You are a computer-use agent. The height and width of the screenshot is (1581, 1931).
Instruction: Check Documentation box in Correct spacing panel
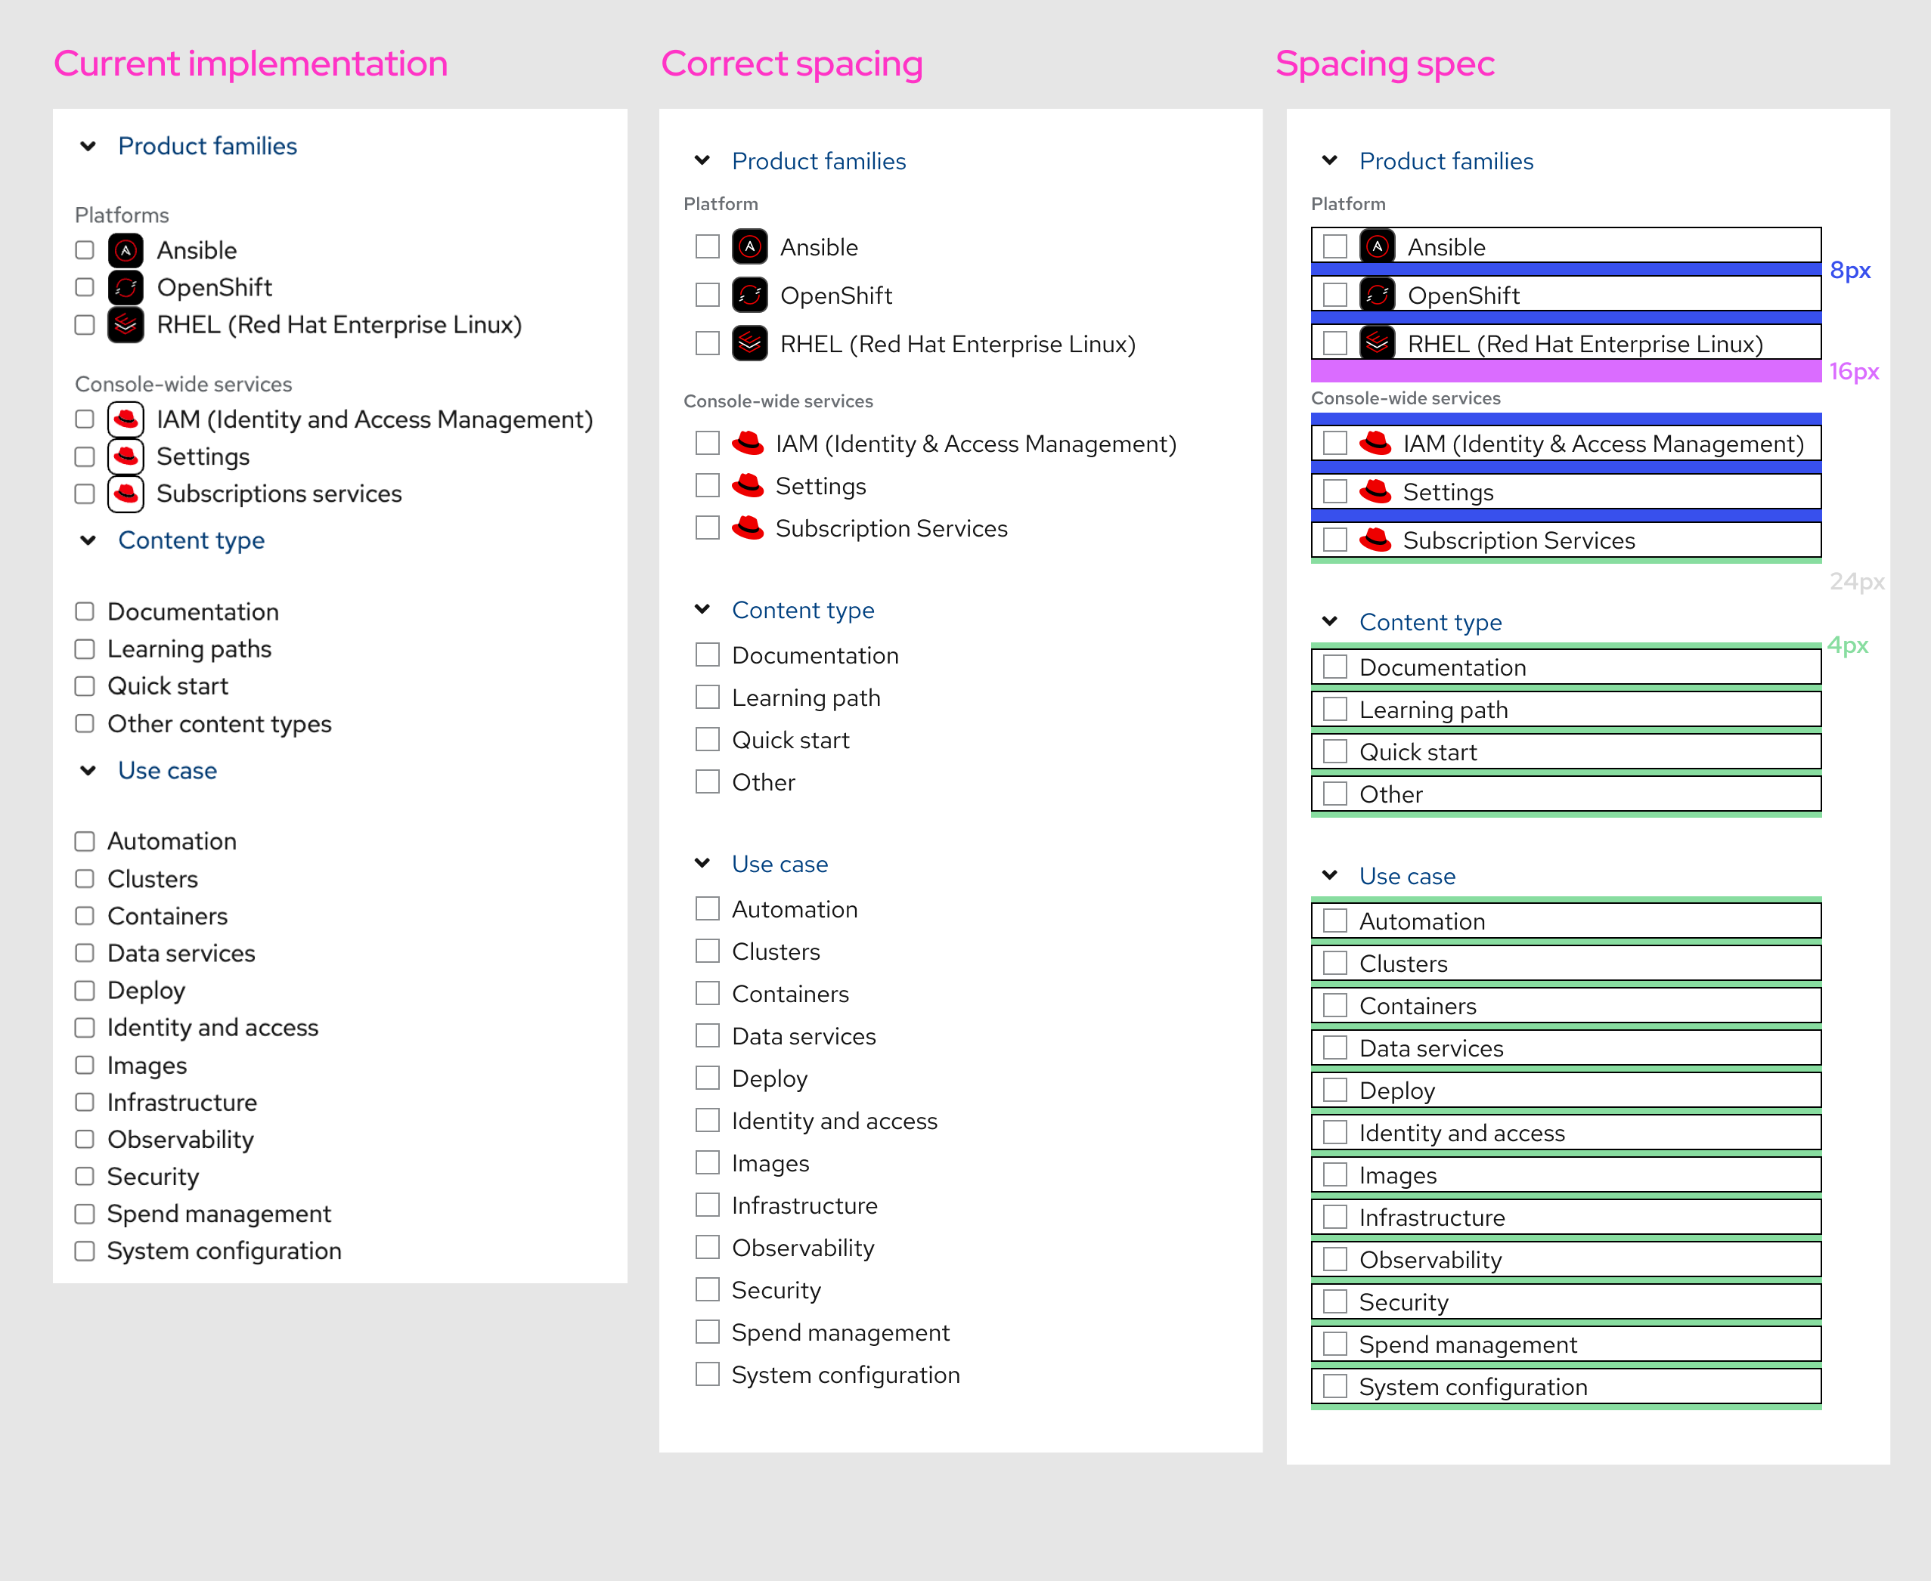(x=707, y=654)
